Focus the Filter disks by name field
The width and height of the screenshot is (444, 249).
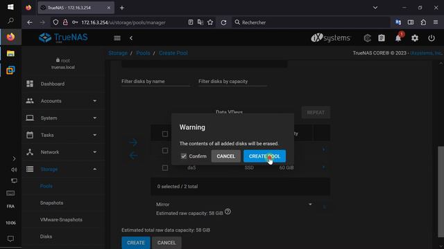155,82
